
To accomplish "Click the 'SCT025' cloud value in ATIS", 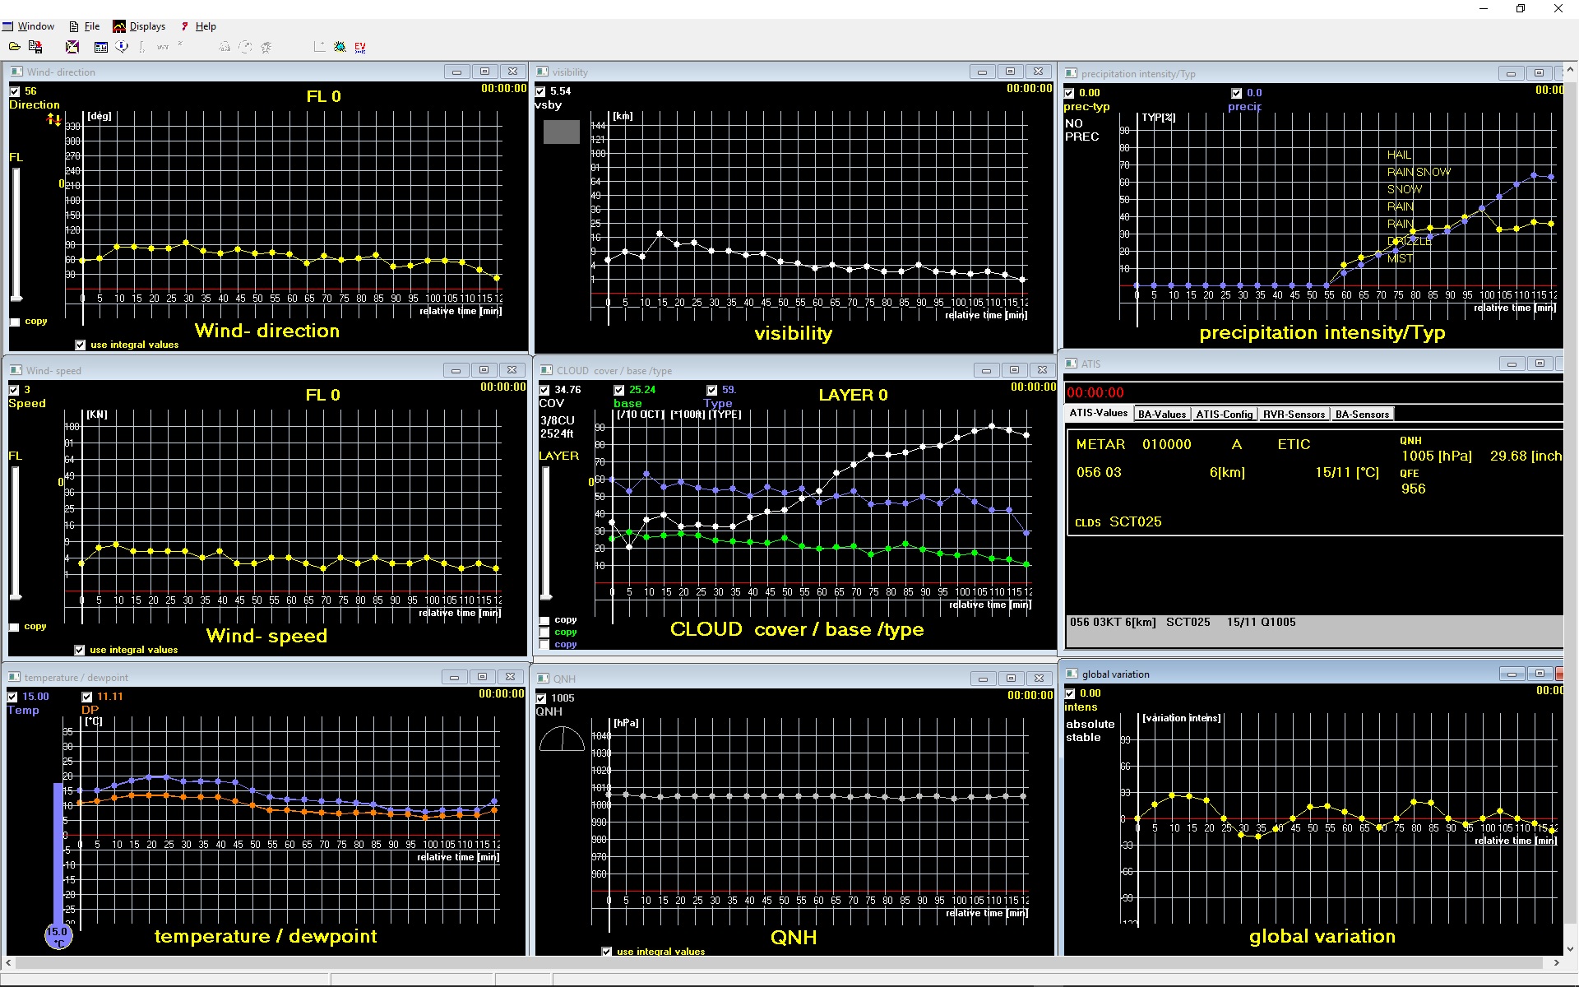I will coord(1135,521).
